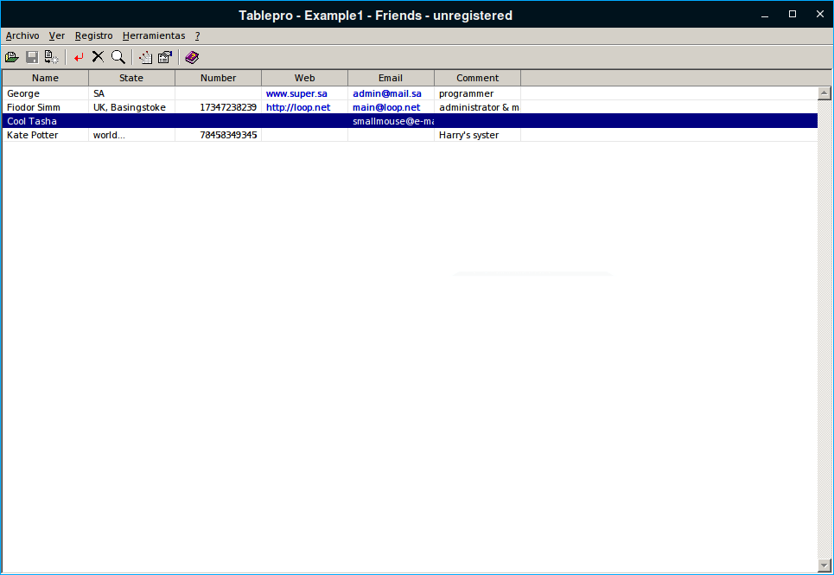The width and height of the screenshot is (834, 575).
Task: Open search with the magnifying glass icon
Action: pos(118,57)
